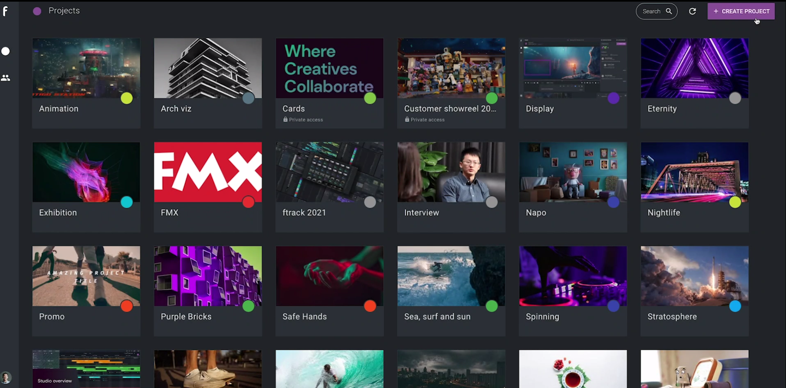Open the team members sidebar icon
Viewport: 786px width, 388px height.
click(6, 78)
